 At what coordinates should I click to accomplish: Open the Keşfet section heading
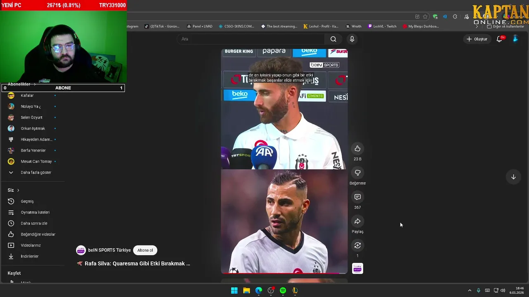click(x=14, y=273)
